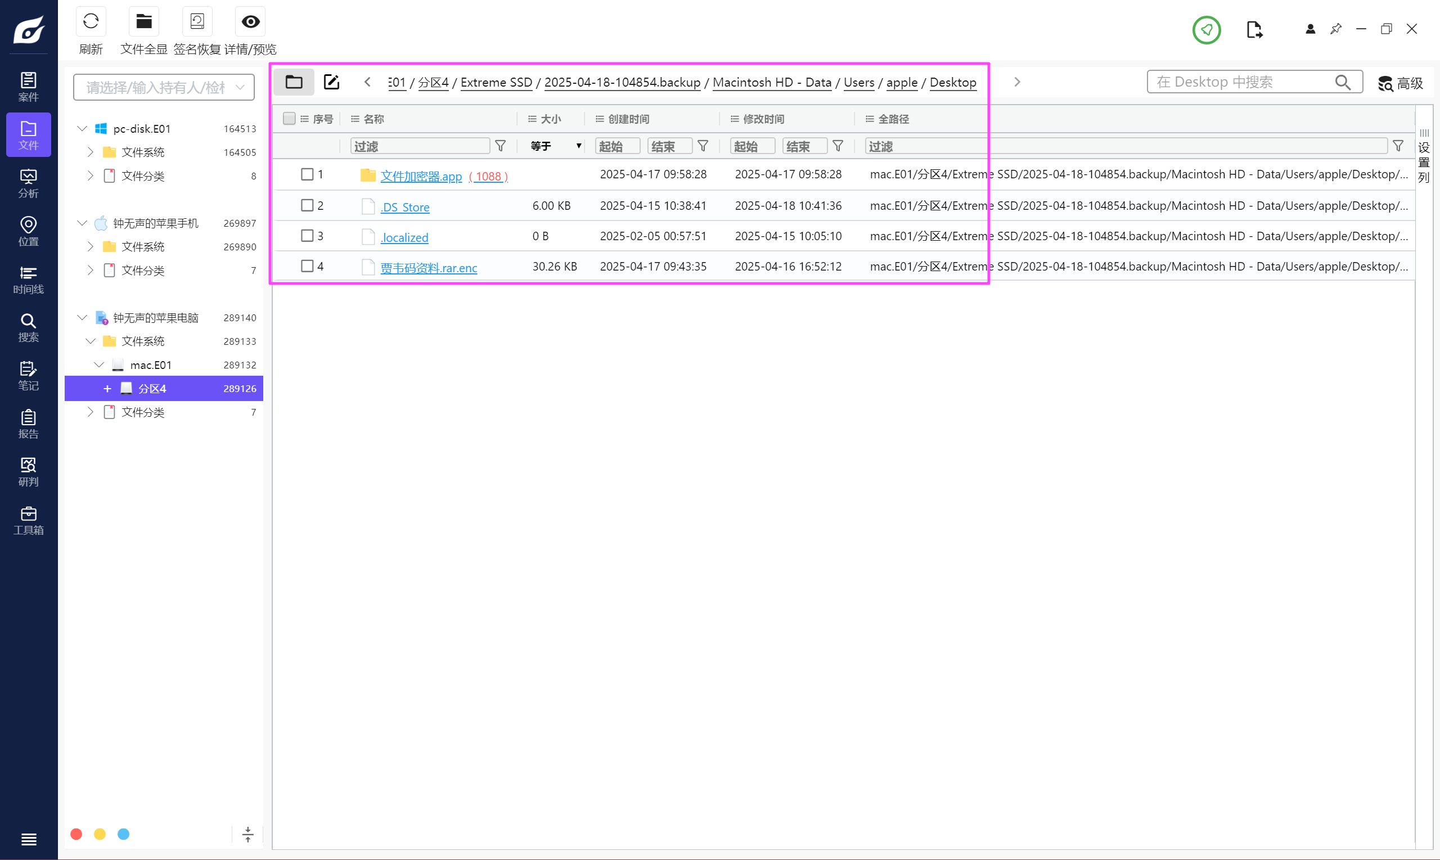This screenshot has width=1440, height=860.
Task: Click the yellow color tag dot
Action: (x=100, y=834)
